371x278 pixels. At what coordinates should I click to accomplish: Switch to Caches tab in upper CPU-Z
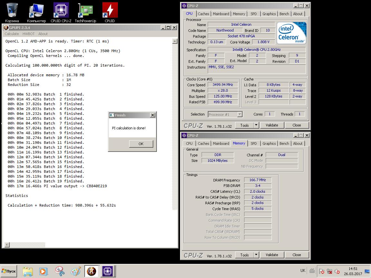[203, 14]
